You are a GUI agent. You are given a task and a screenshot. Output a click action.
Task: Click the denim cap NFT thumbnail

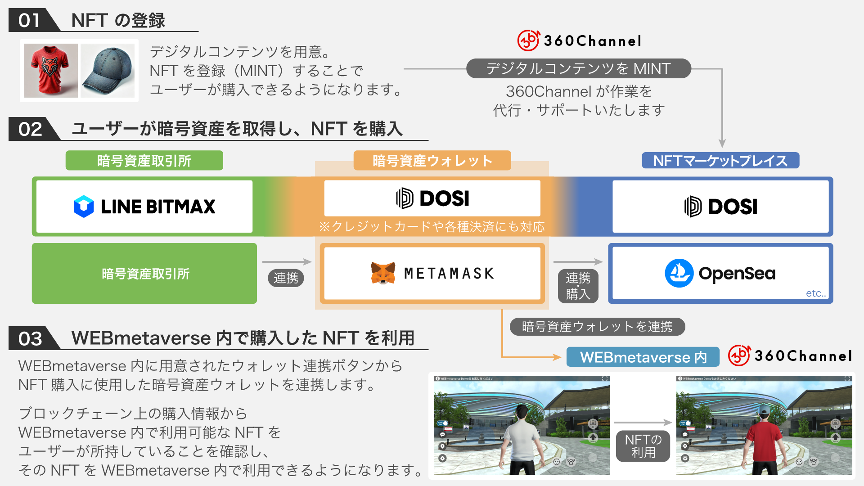click(108, 71)
